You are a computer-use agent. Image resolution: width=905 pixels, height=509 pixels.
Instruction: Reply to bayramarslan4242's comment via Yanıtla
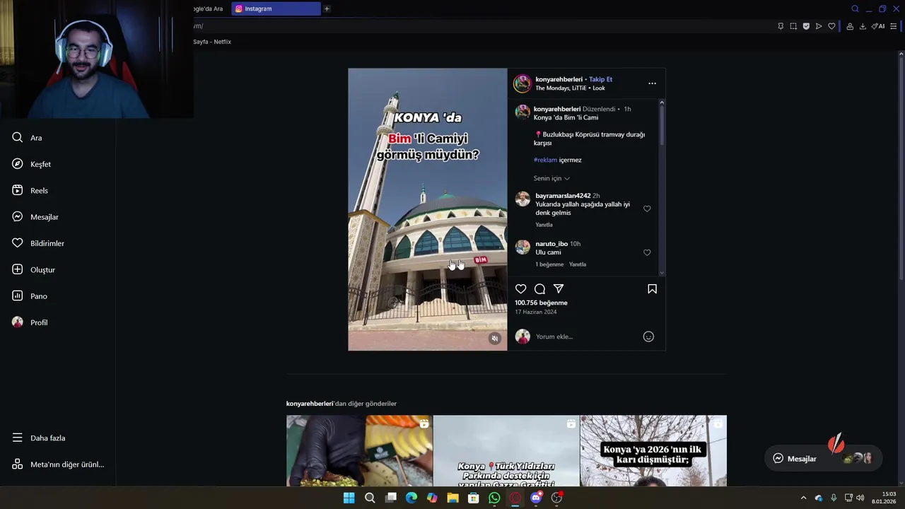(x=544, y=225)
